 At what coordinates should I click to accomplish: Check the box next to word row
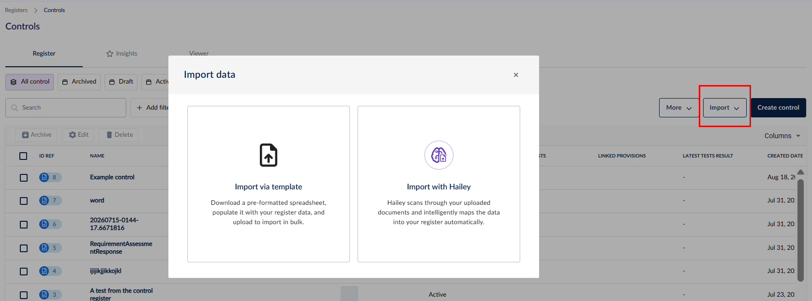(24, 201)
